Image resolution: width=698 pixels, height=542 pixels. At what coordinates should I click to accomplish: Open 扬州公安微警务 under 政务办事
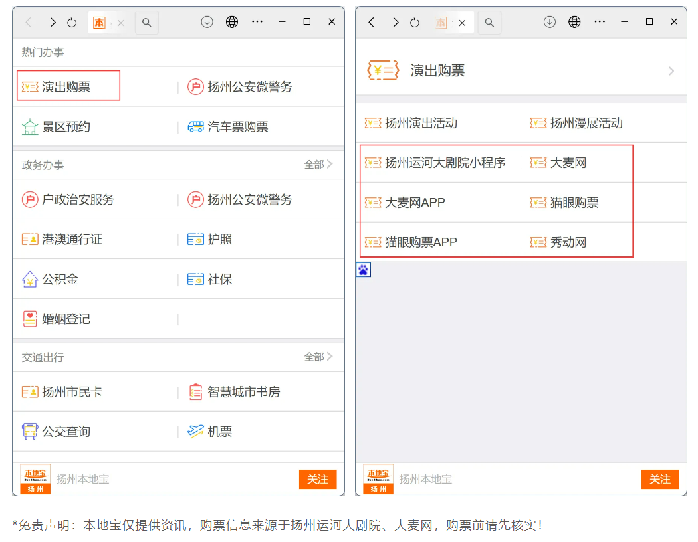tap(239, 199)
